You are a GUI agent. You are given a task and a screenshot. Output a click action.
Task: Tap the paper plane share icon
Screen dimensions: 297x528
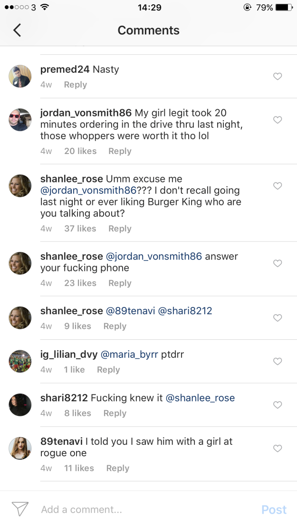point(20,509)
